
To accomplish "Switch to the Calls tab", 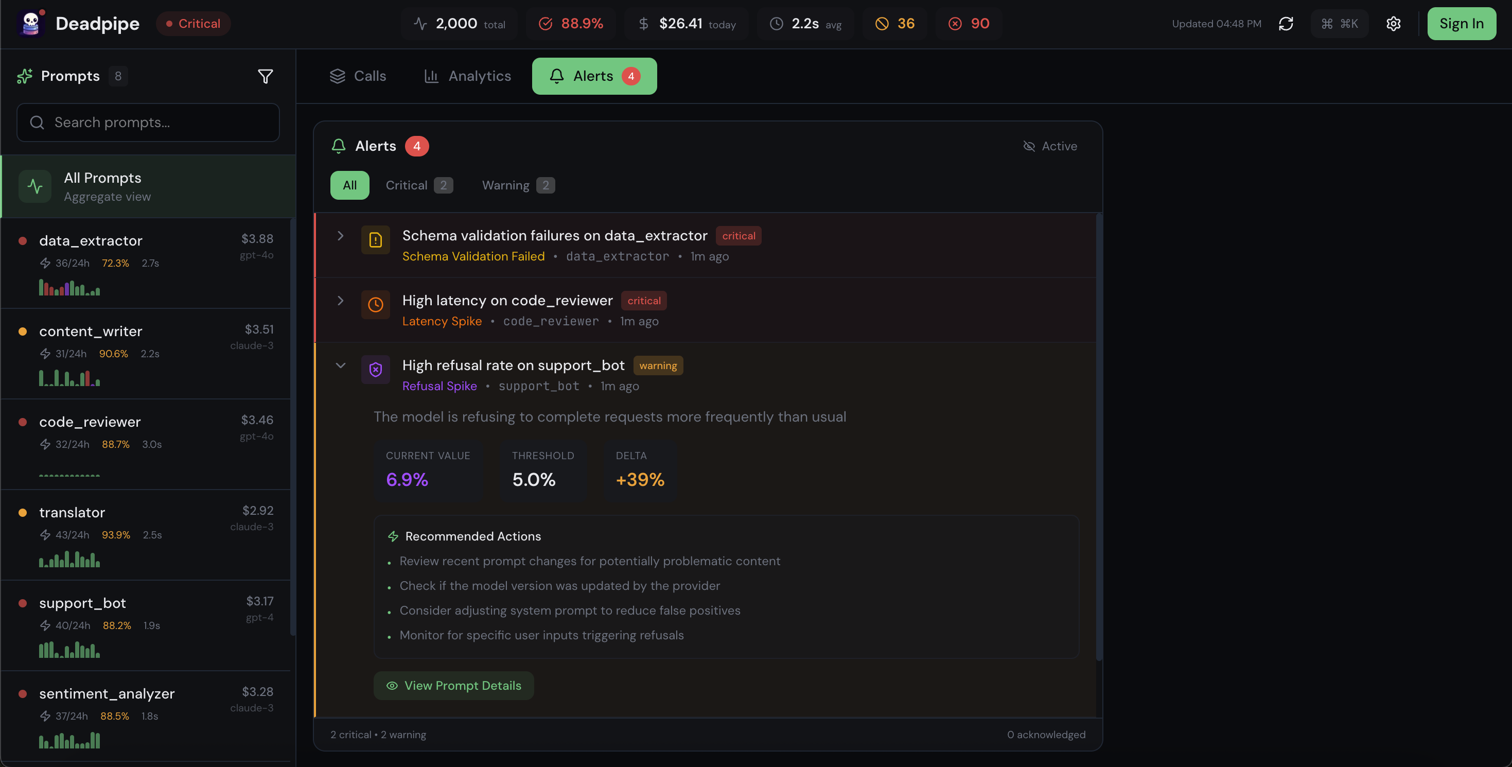I will click(358, 76).
